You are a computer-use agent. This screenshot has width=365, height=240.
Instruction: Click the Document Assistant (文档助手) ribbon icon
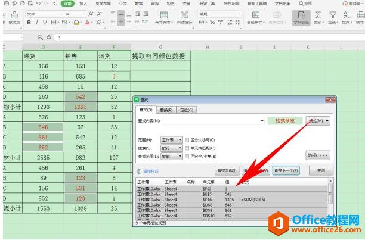point(301,18)
